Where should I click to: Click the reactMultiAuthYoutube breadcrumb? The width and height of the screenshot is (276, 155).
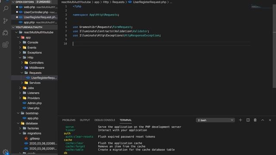click(x=76, y=2)
